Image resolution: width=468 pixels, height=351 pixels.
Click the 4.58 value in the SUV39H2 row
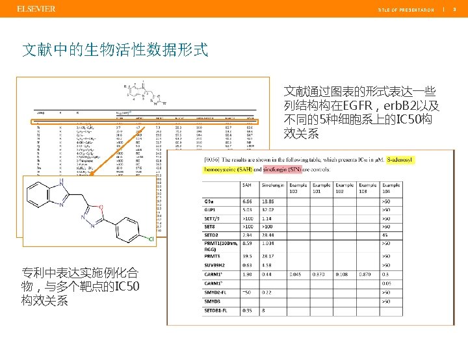tap(266, 265)
